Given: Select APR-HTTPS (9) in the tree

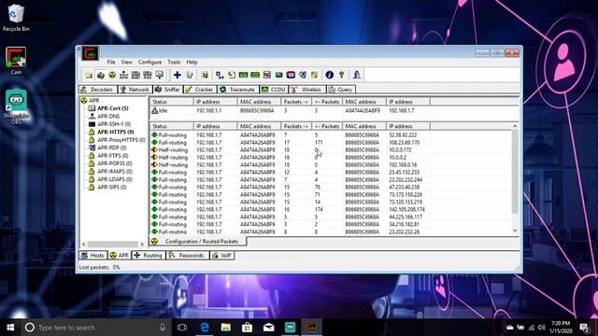Looking at the screenshot, I should 116,133.
